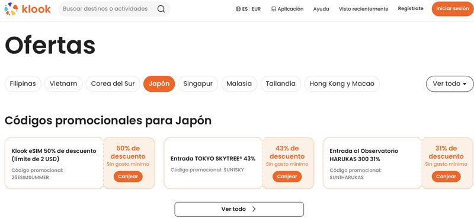Select the Singapur tab
The height and width of the screenshot is (218, 474).
[x=198, y=84]
